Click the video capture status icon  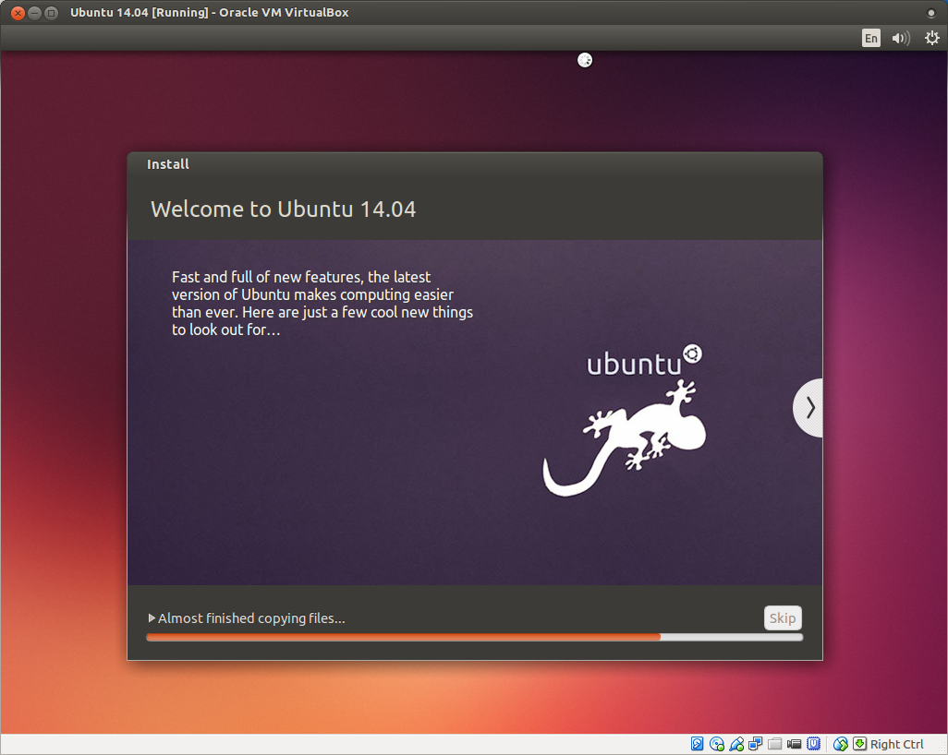(x=795, y=744)
